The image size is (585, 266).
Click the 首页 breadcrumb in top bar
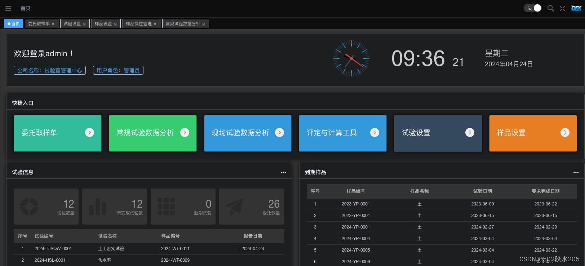click(26, 8)
